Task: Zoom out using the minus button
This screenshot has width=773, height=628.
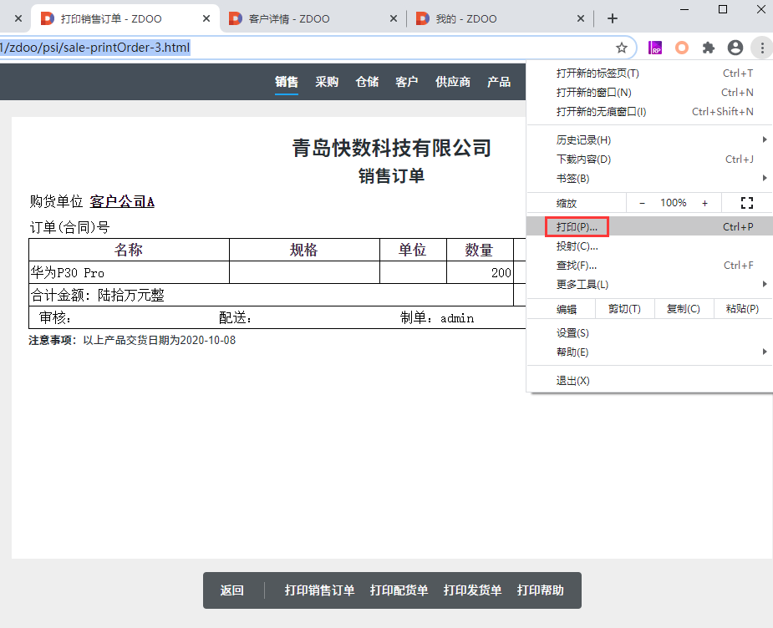Action: pyautogui.click(x=642, y=203)
